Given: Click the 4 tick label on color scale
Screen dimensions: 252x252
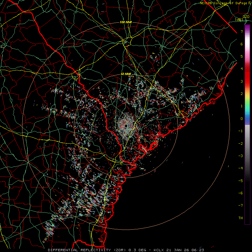Looking at the screenshot, I should [242, 69].
